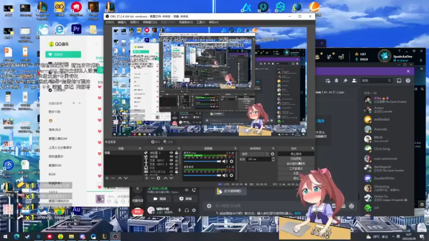Screen dimensions: 429x241
Task: Open source properties gear in OBS sources panel
Action: click(158, 178)
